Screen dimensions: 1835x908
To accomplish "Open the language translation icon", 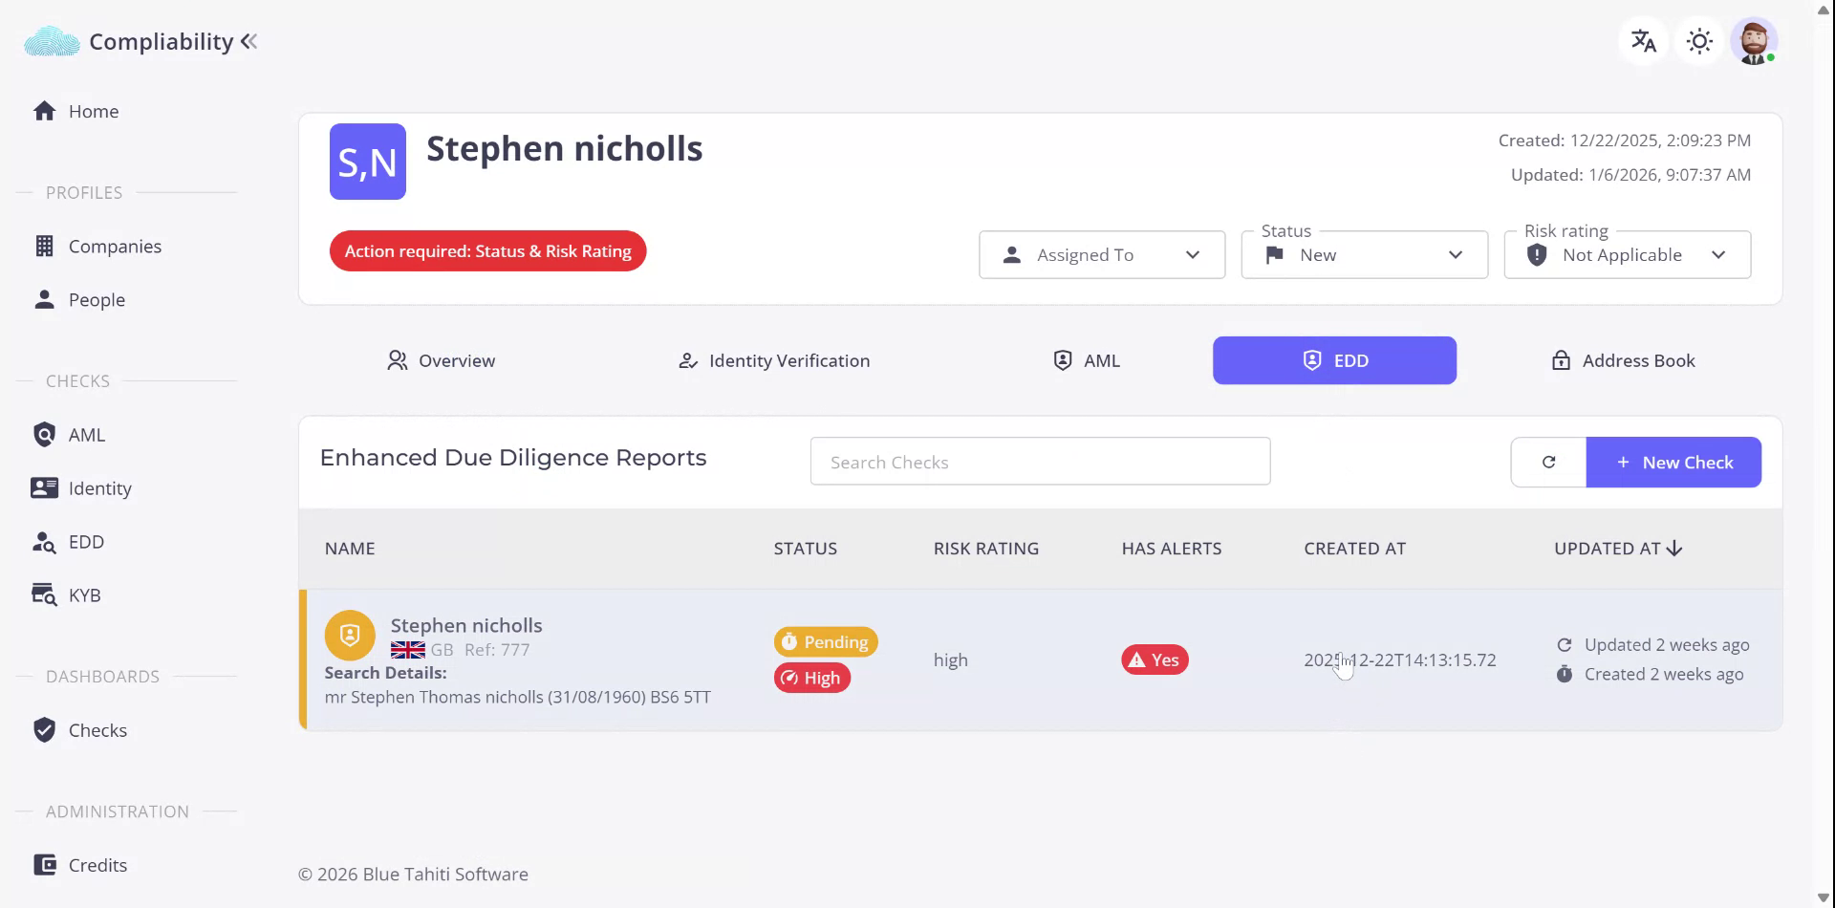I will tap(1643, 41).
